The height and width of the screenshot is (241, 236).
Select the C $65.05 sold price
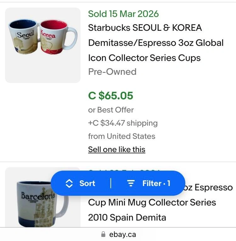click(111, 96)
